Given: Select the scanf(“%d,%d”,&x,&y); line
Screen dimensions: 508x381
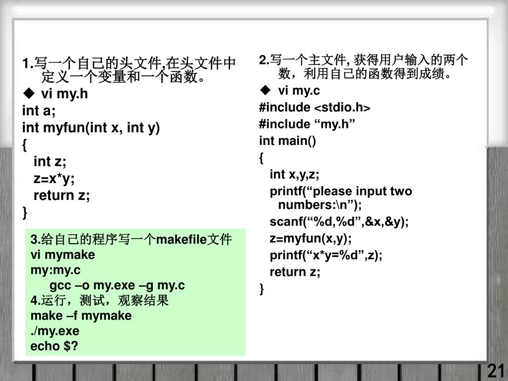Looking at the screenshot, I should tap(339, 222).
